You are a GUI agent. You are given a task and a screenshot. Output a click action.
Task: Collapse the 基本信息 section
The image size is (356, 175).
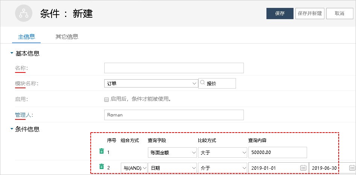(x=12, y=54)
